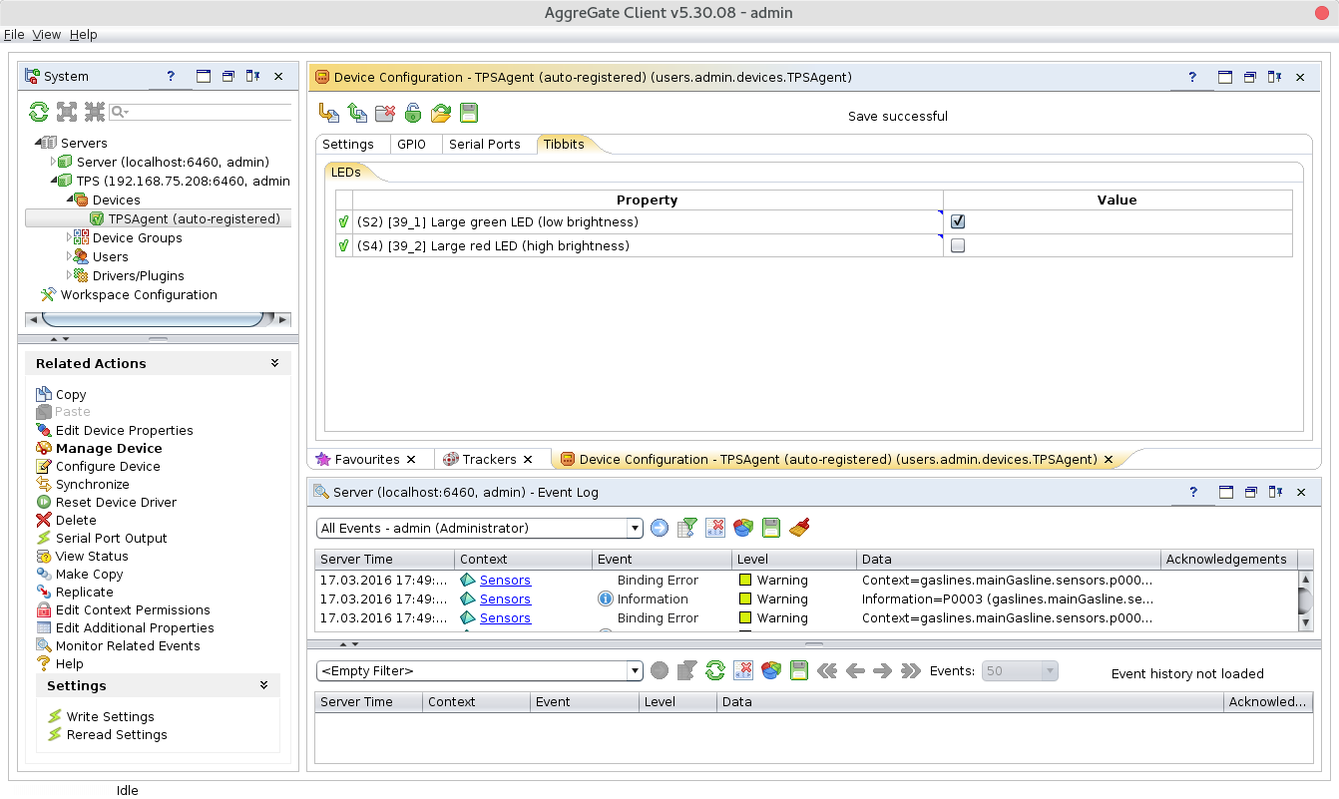The height and width of the screenshot is (799, 1339).
Task: Open the File menu
Action: click(14, 34)
